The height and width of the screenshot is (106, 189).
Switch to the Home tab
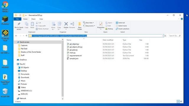click(x=25, y=19)
